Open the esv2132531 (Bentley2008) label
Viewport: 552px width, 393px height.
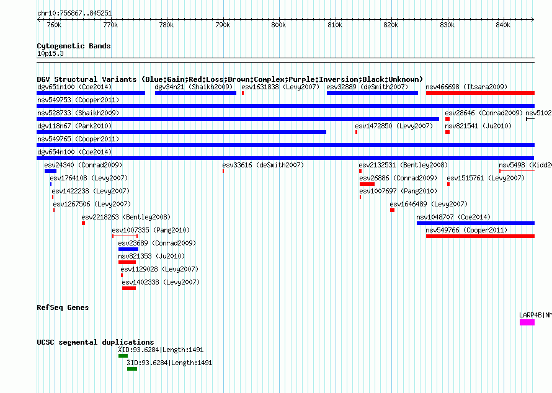[403, 165]
